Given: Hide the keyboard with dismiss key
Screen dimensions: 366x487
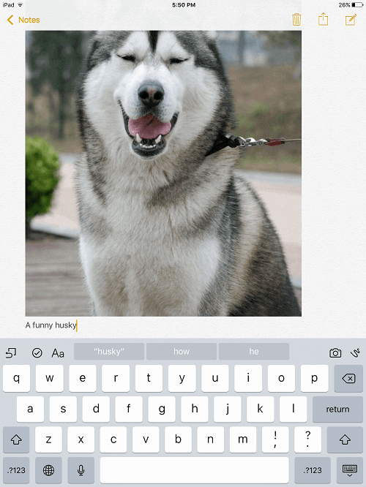Looking at the screenshot, I should 349,470.
